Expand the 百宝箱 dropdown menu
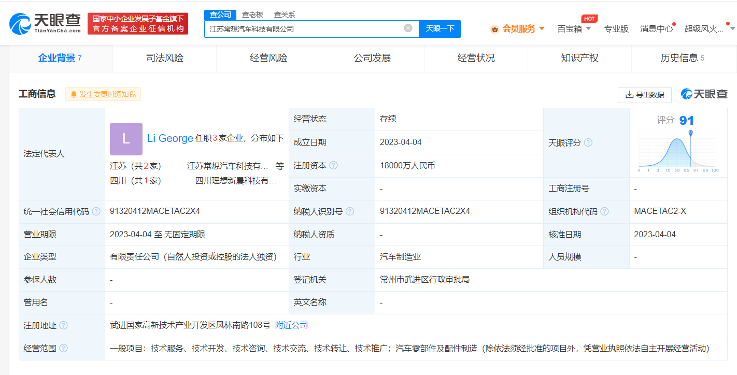This screenshot has height=375, width=737. pyautogui.click(x=574, y=28)
